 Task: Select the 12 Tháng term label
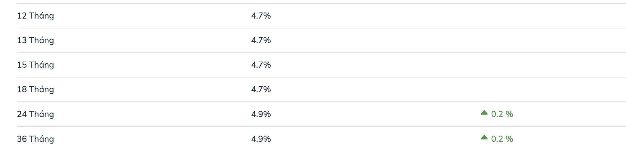[x=35, y=16]
